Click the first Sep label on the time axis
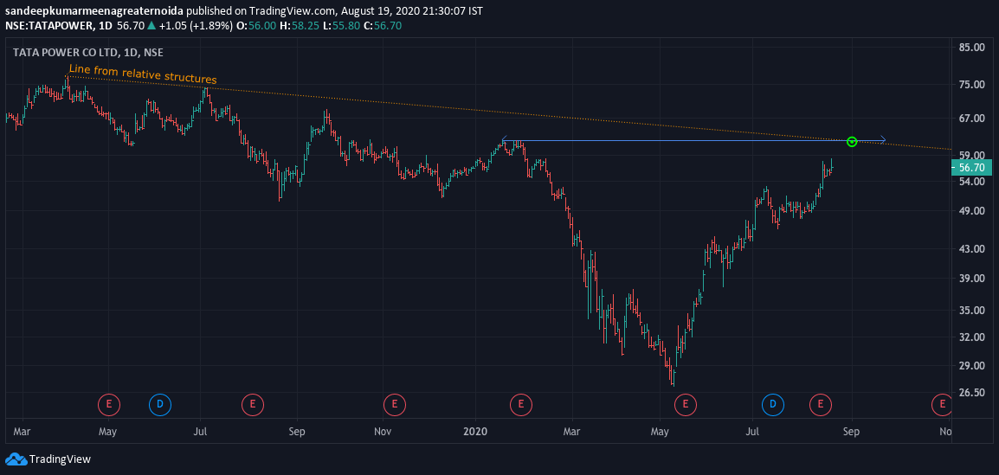The width and height of the screenshot is (999, 475). click(x=296, y=432)
